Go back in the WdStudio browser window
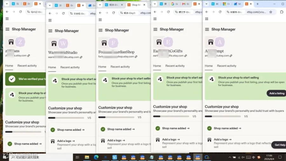 click(50, 13)
